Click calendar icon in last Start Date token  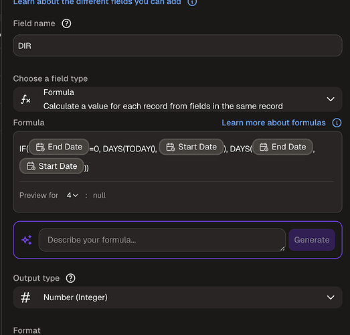31,166
